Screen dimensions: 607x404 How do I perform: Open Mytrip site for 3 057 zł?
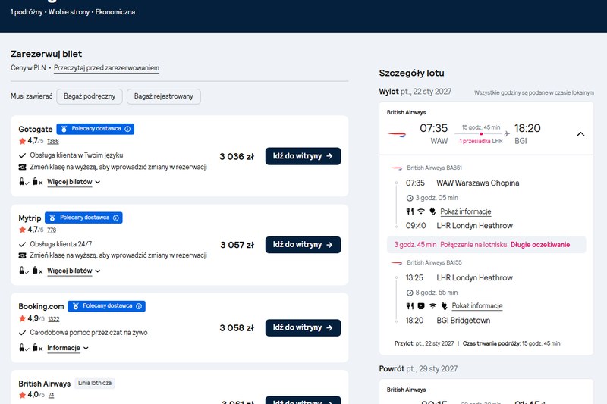click(x=303, y=245)
